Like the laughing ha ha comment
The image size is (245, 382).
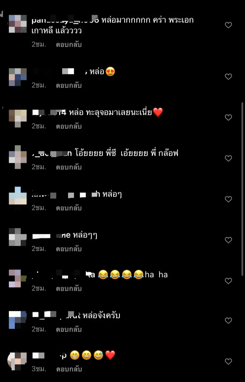tap(228, 281)
